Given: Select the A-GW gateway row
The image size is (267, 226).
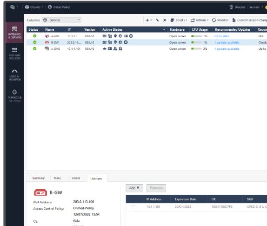Looking at the screenshot, I should tap(147, 36).
